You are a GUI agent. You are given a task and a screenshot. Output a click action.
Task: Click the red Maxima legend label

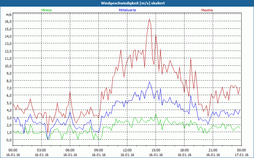click(x=207, y=10)
